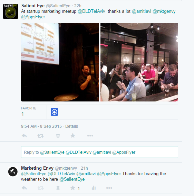Focus the Reply to @SalientEye field
The image size is (194, 196).
coord(99,152)
